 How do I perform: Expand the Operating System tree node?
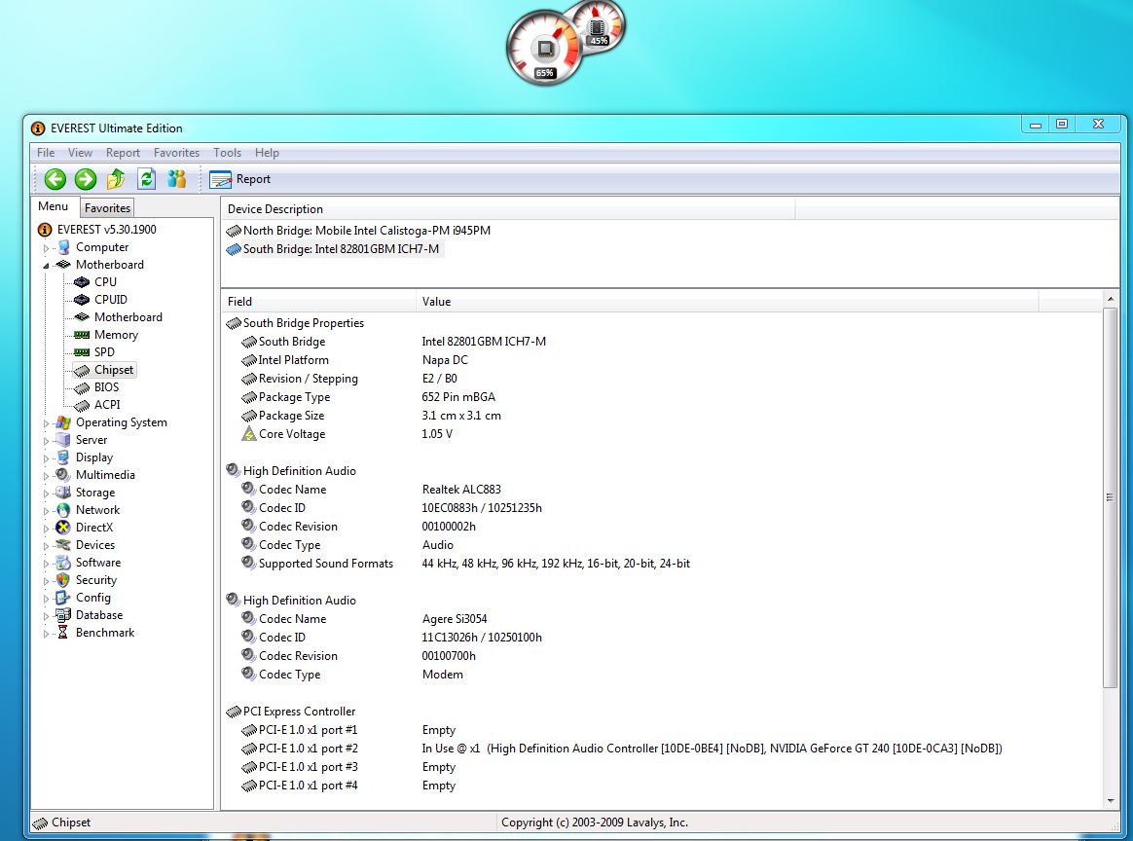coord(47,423)
